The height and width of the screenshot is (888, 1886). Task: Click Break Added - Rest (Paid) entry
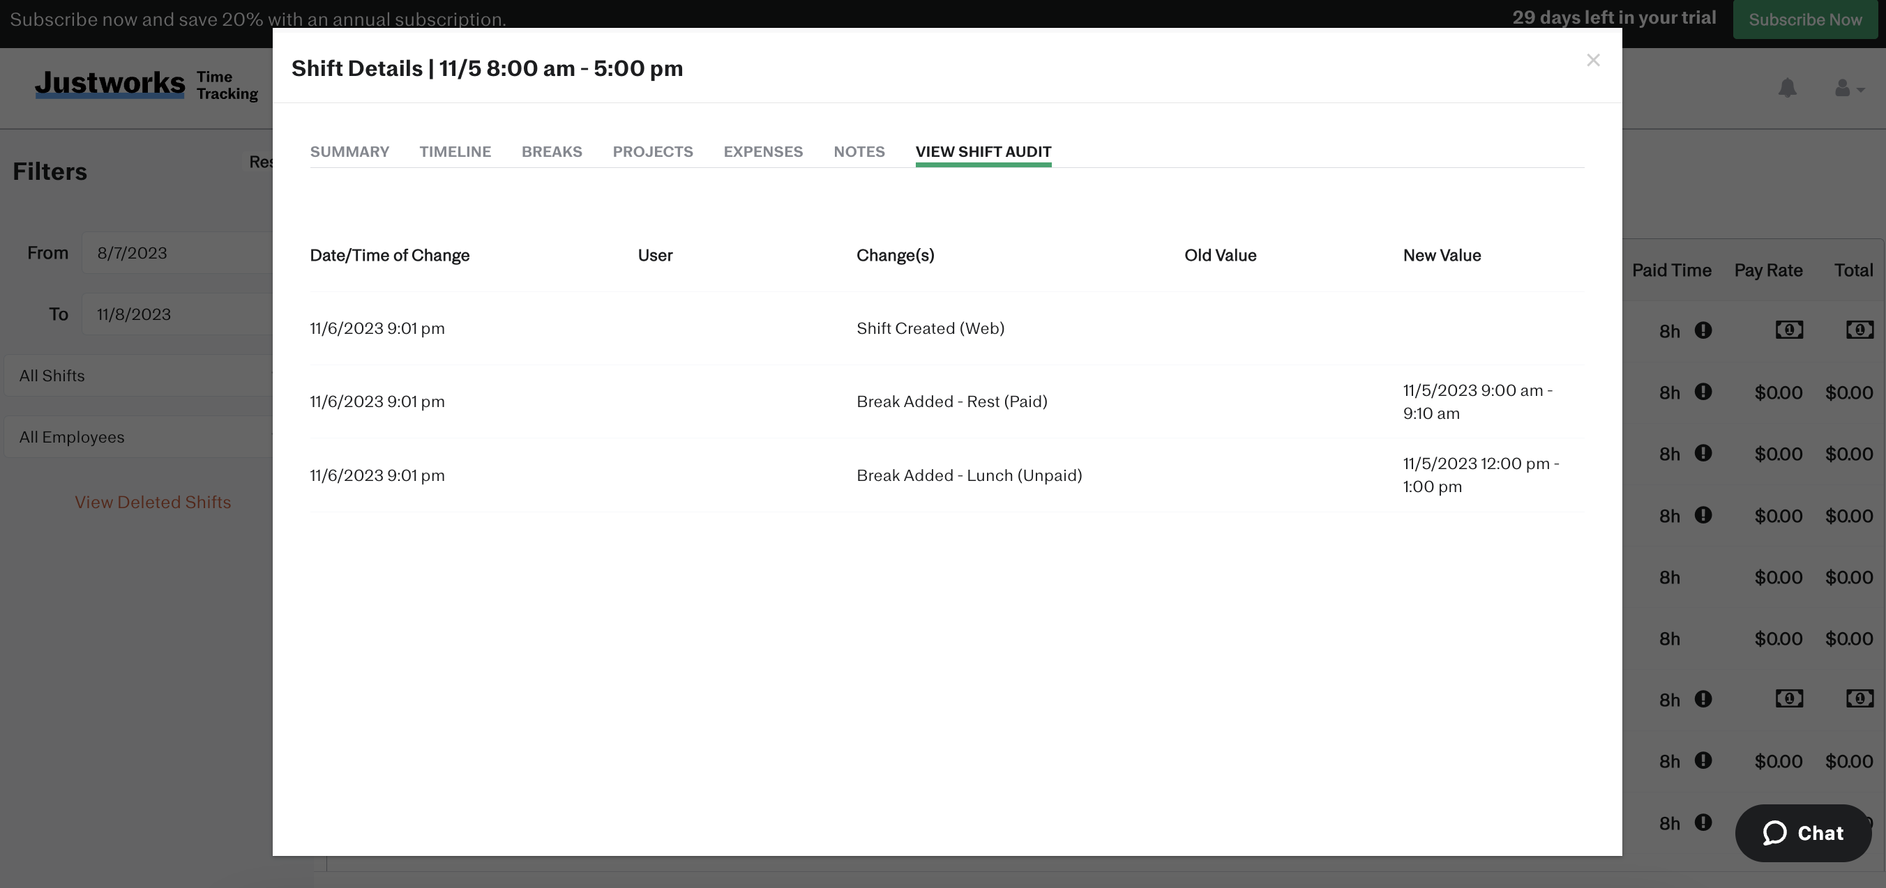952,401
